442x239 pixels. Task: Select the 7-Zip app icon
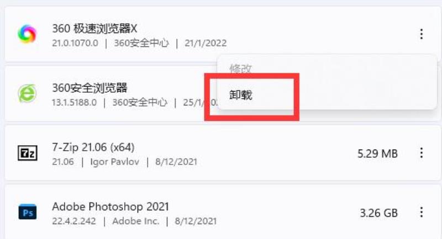pos(27,153)
